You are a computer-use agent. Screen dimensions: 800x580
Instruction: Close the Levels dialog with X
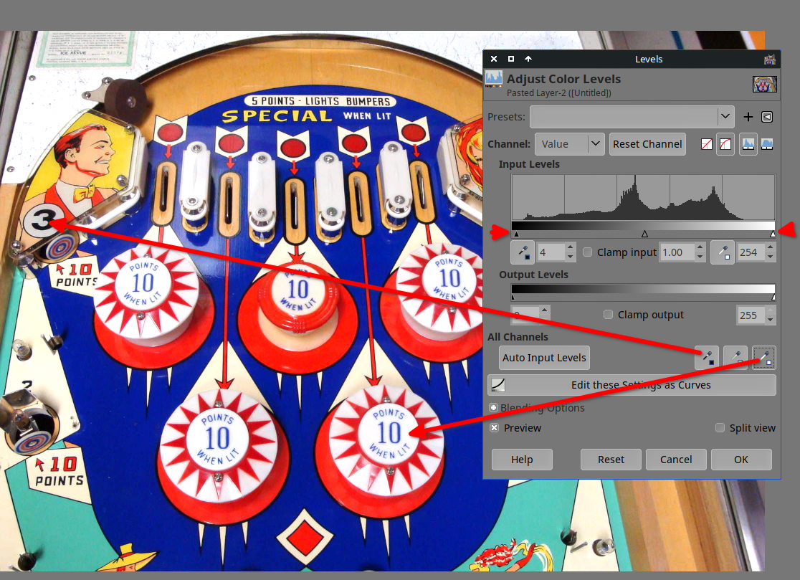[x=493, y=59]
